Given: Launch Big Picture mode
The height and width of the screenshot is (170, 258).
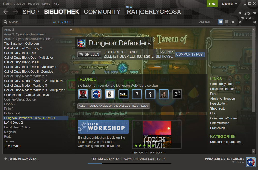Looking at the screenshot, I should click(247, 17).
